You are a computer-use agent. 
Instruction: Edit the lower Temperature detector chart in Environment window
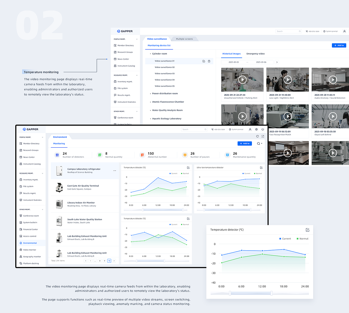click(188, 219)
